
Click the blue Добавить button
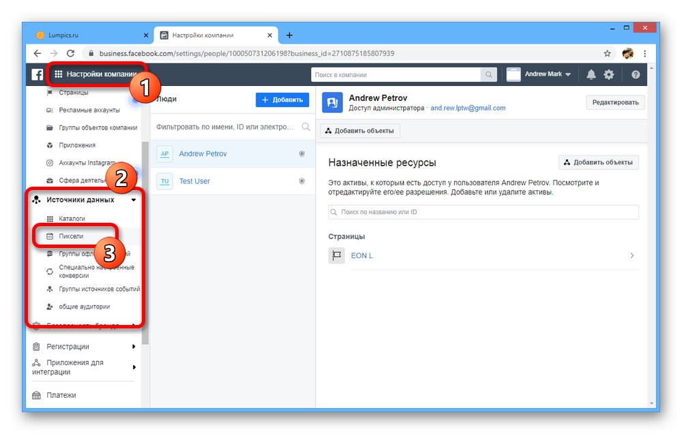[282, 99]
